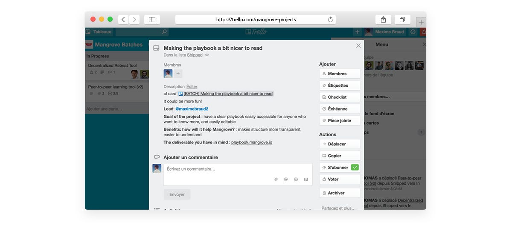The height and width of the screenshot is (228, 512).
Task: Toggle the Safari sidebar button
Action: coord(152,20)
